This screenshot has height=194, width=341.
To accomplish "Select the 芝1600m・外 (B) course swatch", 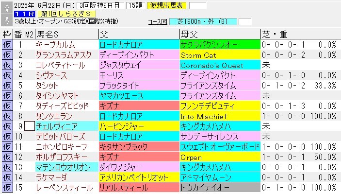I will pyautogui.click(x=203, y=21).
